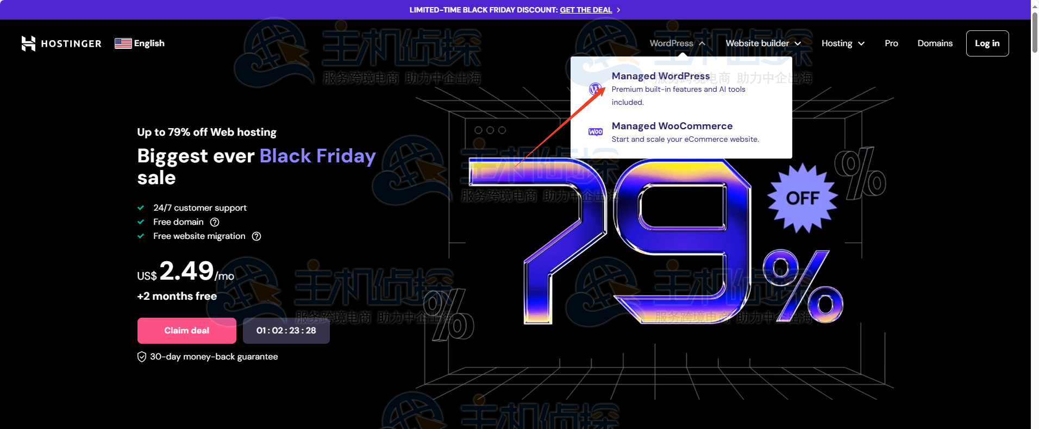1039x429 pixels.
Task: Open the English language selector
Action: (x=140, y=43)
